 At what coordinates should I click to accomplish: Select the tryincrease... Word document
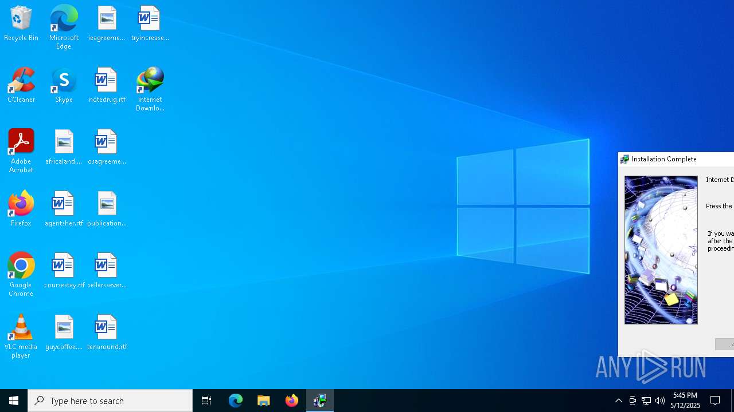pos(150,24)
